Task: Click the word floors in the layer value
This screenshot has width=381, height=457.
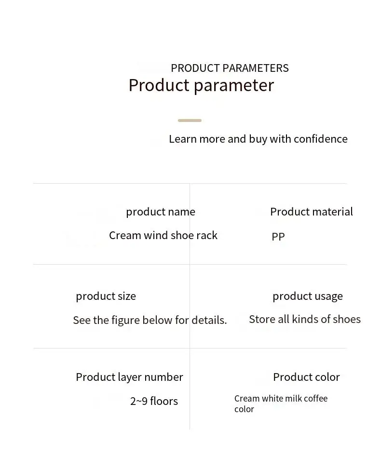Action: [x=164, y=402]
